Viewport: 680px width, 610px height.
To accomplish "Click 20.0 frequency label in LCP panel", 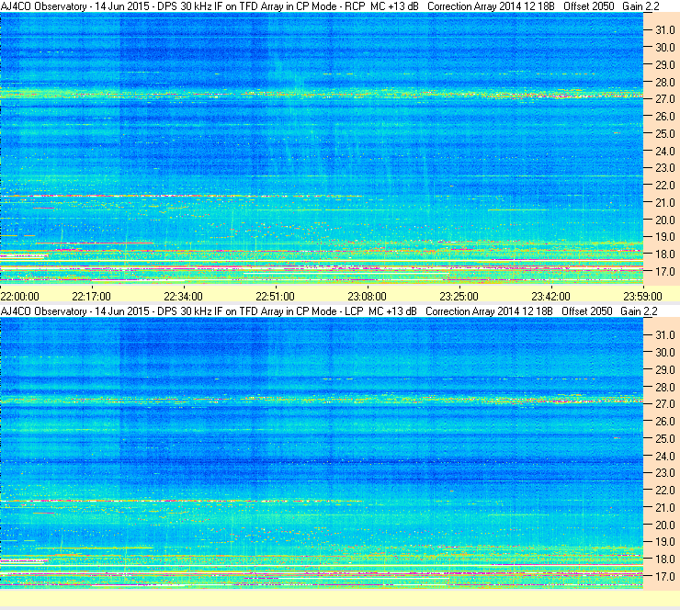I will coord(664,525).
